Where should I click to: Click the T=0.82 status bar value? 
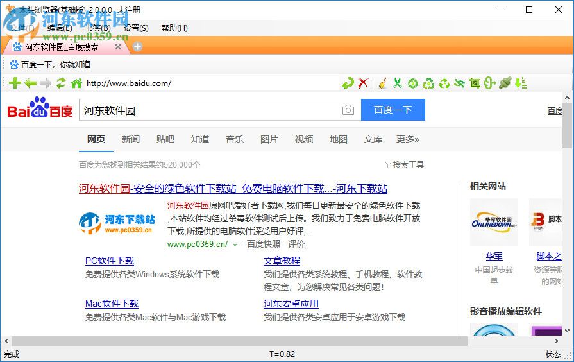[x=282, y=354]
